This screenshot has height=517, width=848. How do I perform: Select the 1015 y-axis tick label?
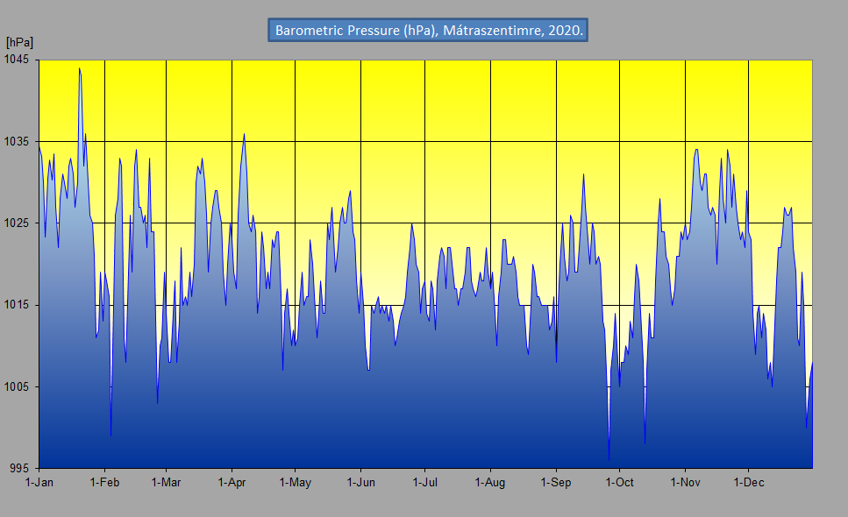(18, 305)
